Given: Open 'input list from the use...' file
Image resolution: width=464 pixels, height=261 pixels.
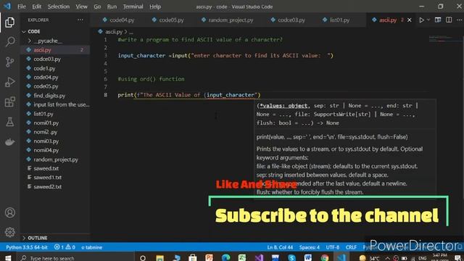Looking at the screenshot, I should 61,104.
